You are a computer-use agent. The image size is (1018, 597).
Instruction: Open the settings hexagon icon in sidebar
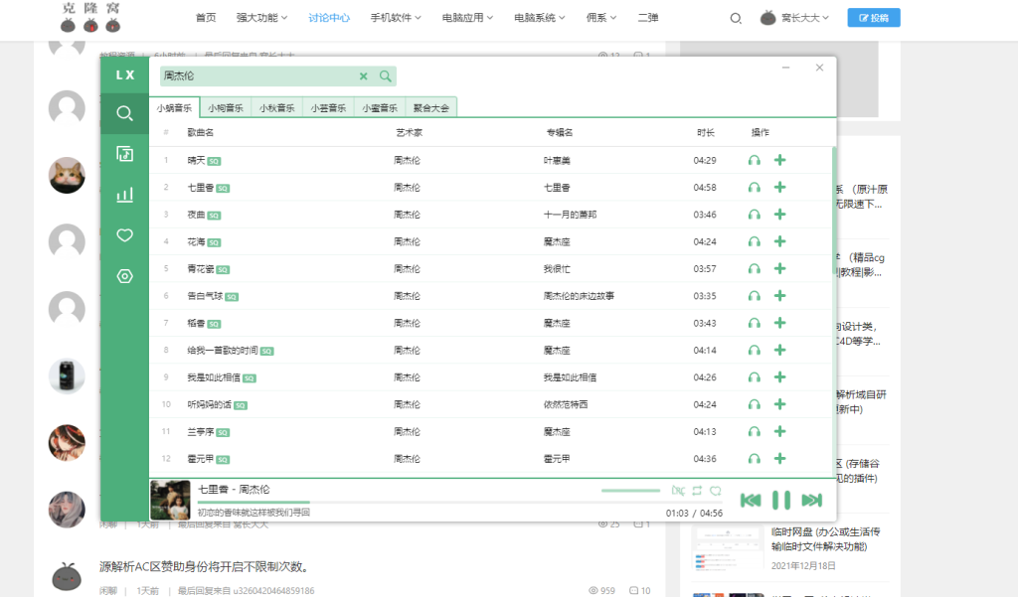point(124,276)
